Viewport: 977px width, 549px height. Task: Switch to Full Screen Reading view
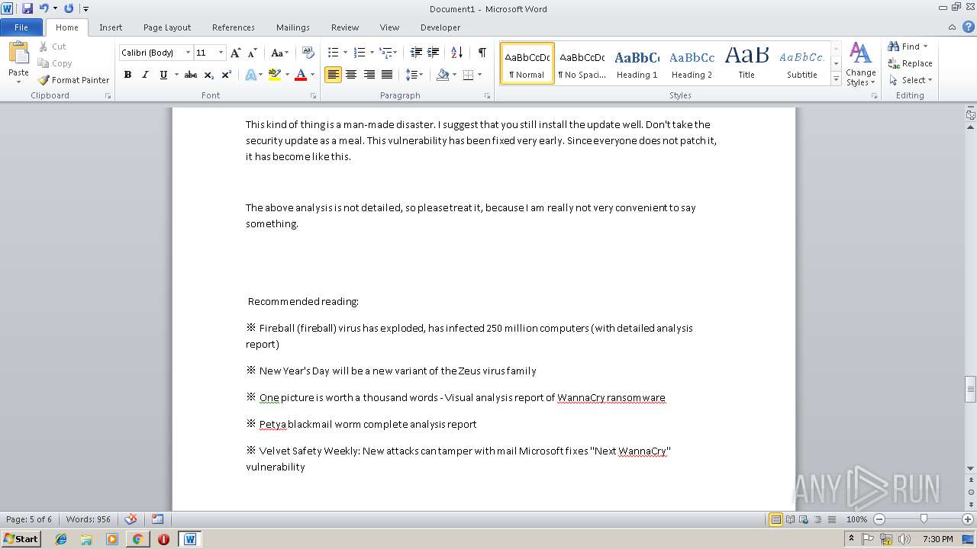point(790,519)
